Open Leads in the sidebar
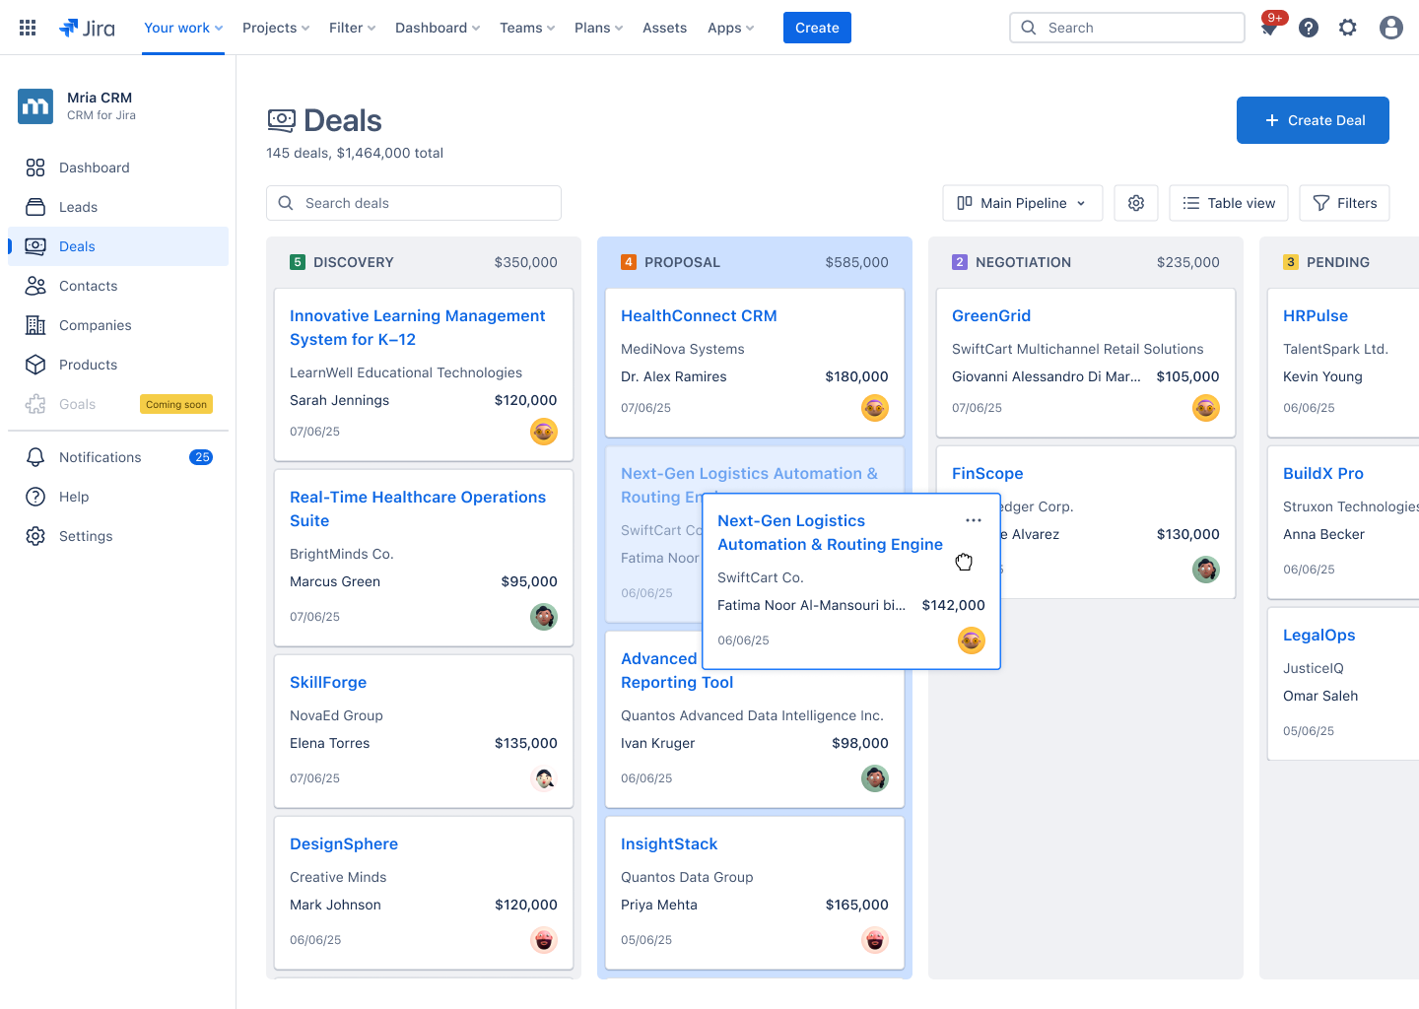The image size is (1419, 1009). point(118,207)
